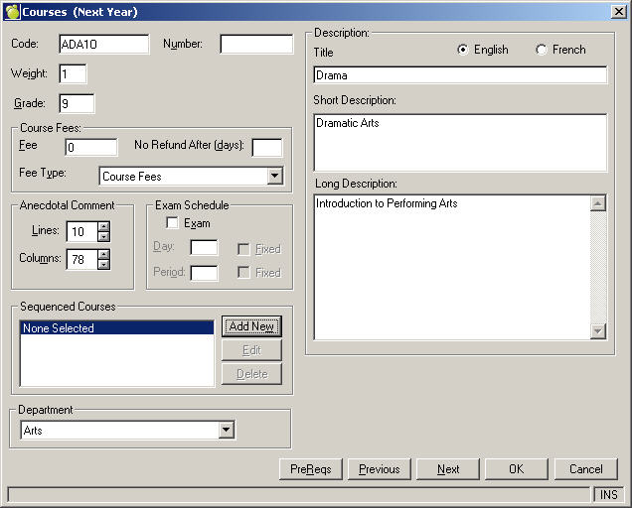
Task: Decrease Columns value with down spinner arrow
Action: 103,264
